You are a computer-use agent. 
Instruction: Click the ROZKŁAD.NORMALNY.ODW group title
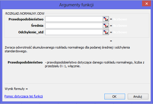[x=25, y=14]
